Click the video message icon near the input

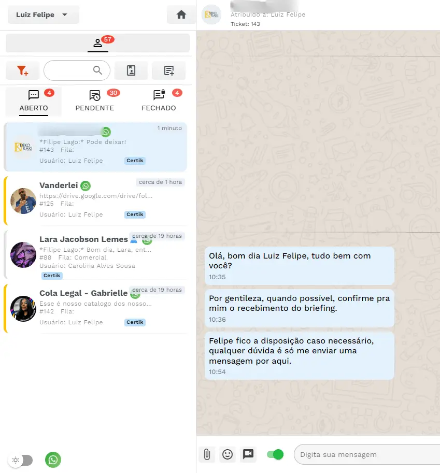pyautogui.click(x=248, y=454)
